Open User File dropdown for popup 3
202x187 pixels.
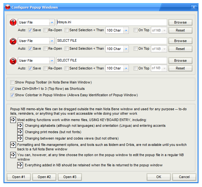click(x=51, y=61)
